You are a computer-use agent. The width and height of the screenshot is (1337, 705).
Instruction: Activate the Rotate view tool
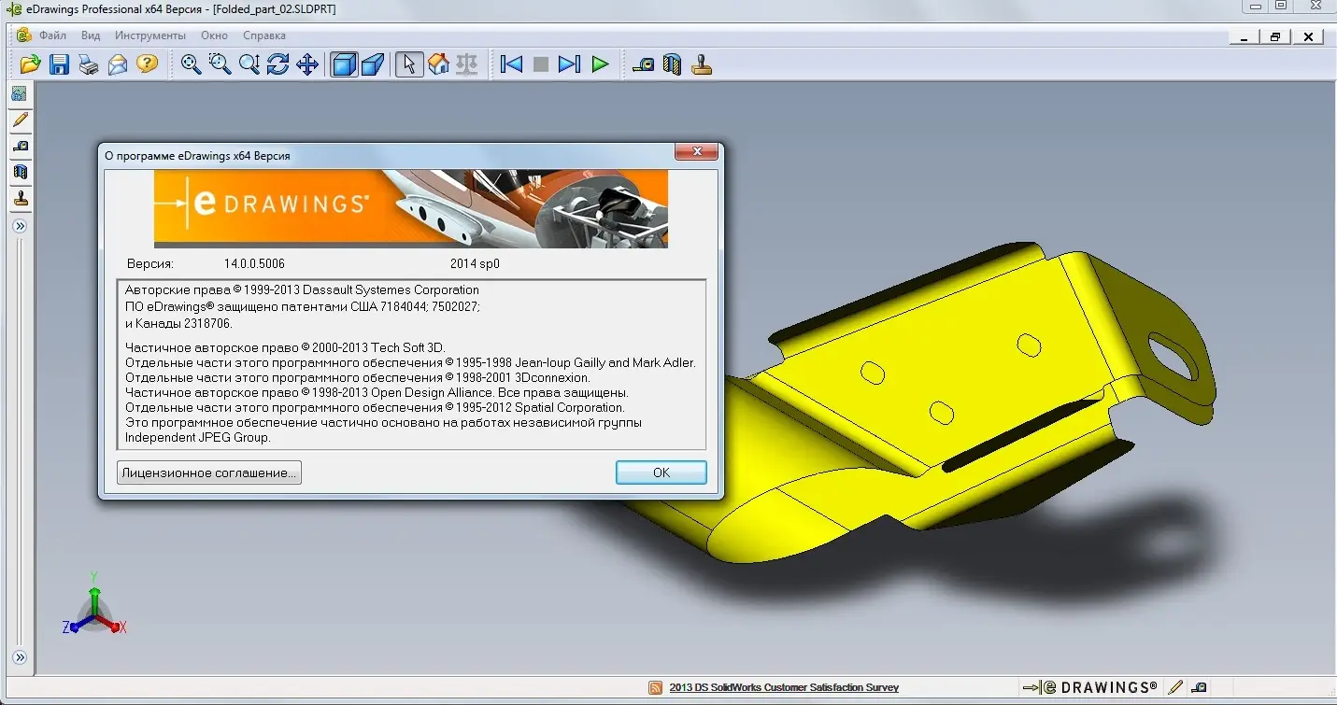coord(278,64)
